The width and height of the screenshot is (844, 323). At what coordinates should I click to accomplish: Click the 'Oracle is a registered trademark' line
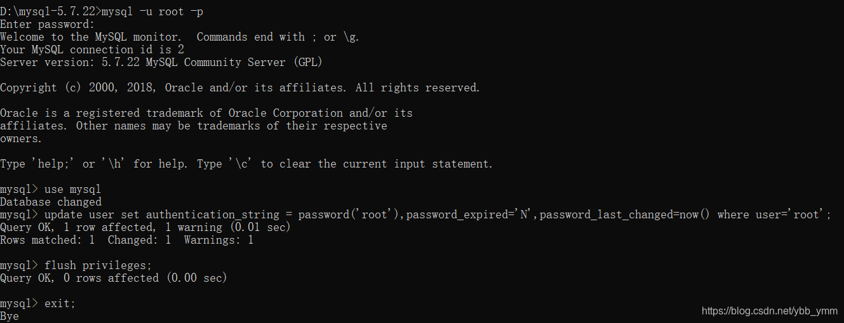[x=206, y=113]
